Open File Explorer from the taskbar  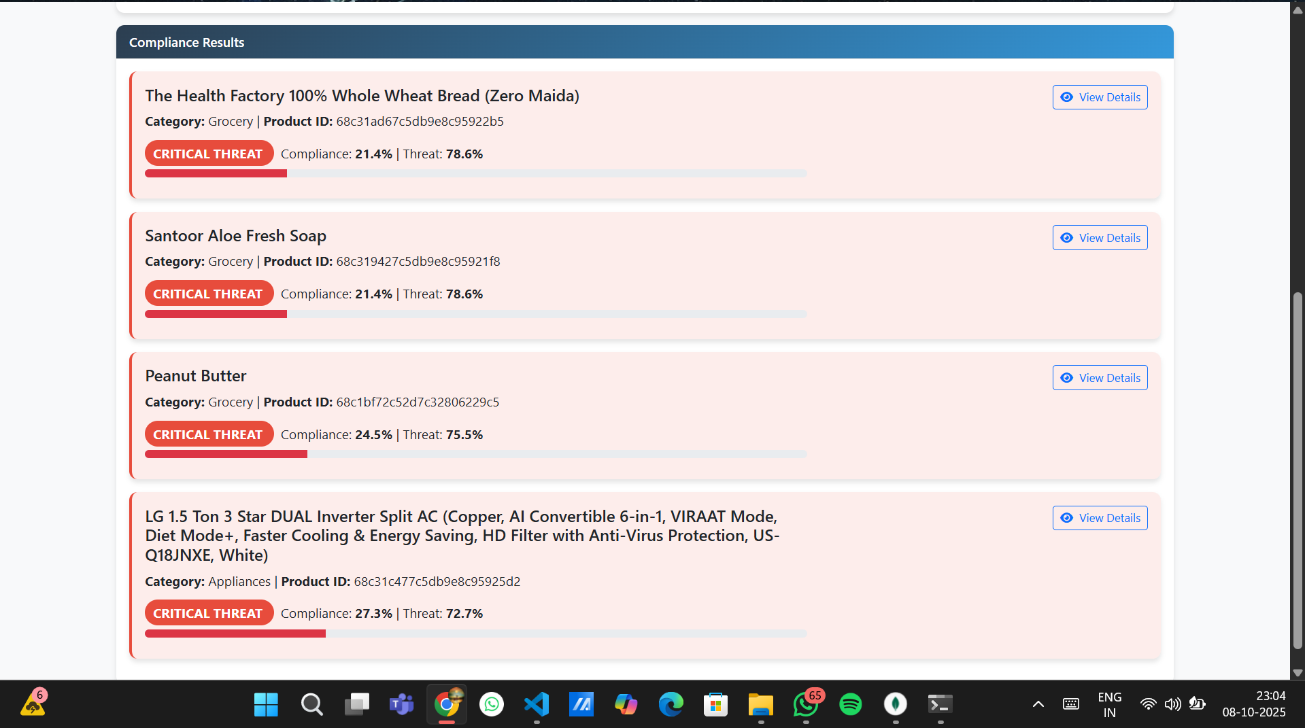(760, 704)
